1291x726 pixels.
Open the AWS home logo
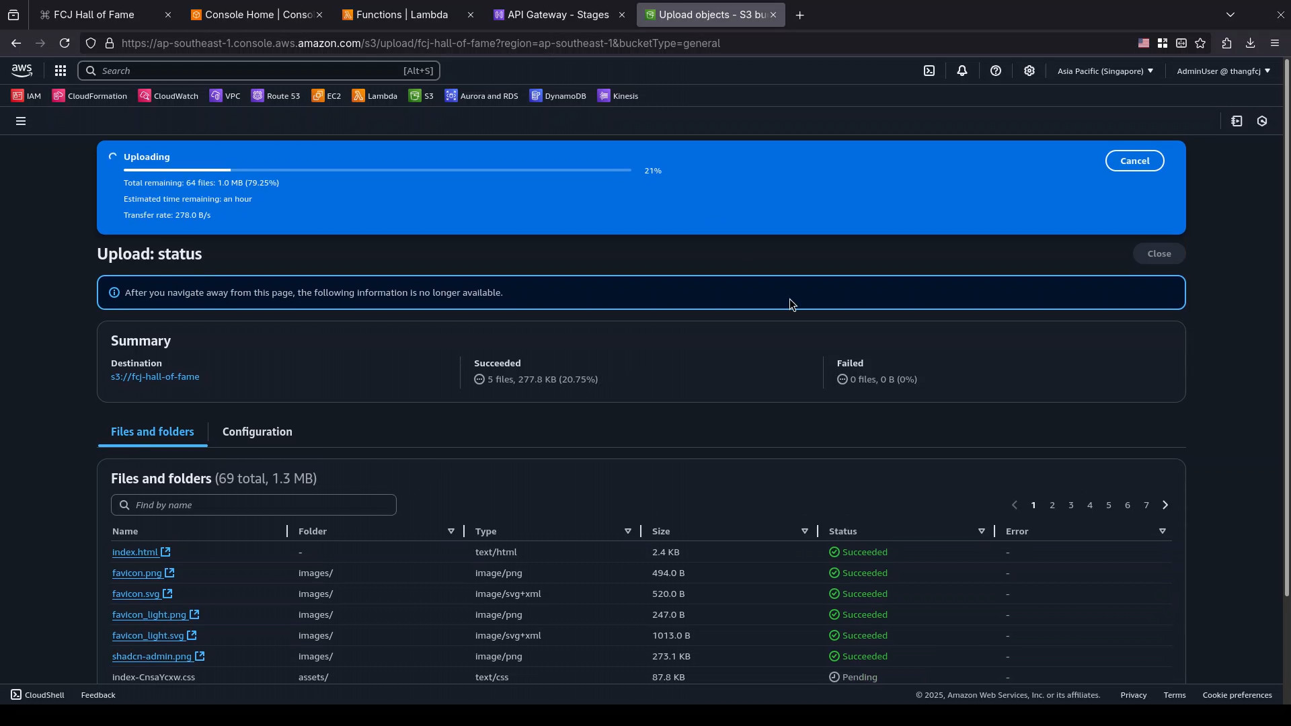tap(22, 71)
